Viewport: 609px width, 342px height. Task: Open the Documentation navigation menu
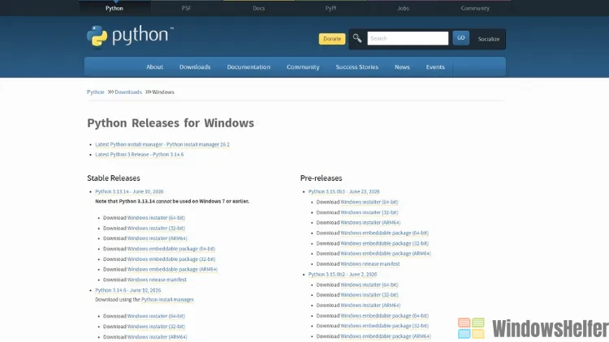point(248,67)
